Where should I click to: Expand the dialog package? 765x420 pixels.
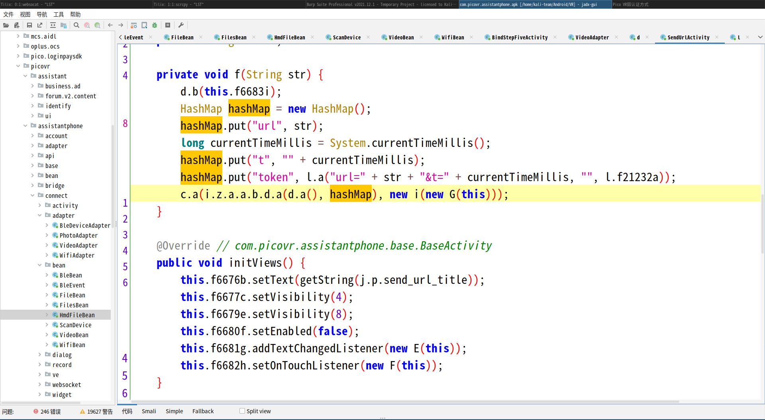point(39,354)
